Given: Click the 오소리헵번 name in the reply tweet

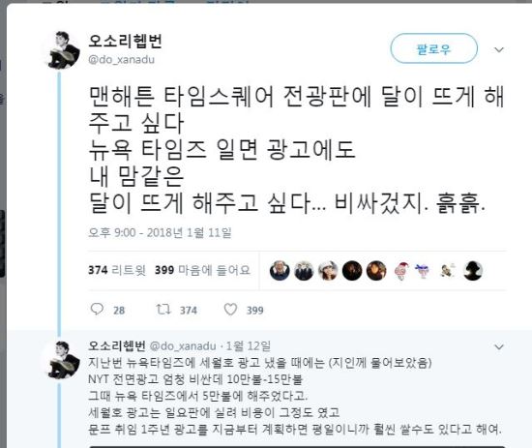Looking at the screenshot, I should pyautogui.click(x=117, y=345).
